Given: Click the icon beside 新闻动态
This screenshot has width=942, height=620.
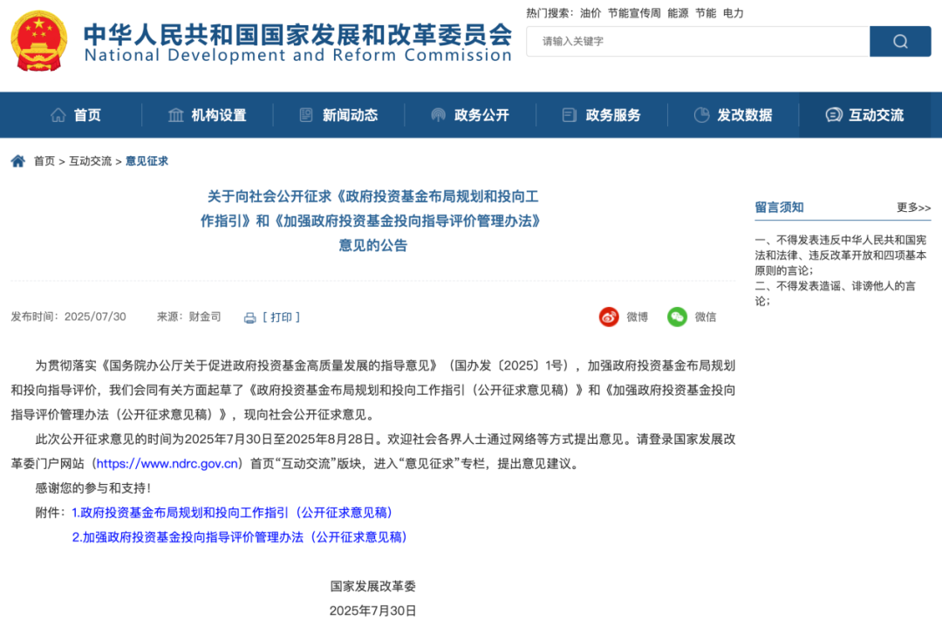Looking at the screenshot, I should (x=306, y=114).
